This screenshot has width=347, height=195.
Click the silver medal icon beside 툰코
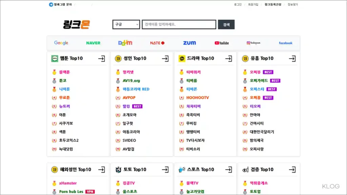54,81
